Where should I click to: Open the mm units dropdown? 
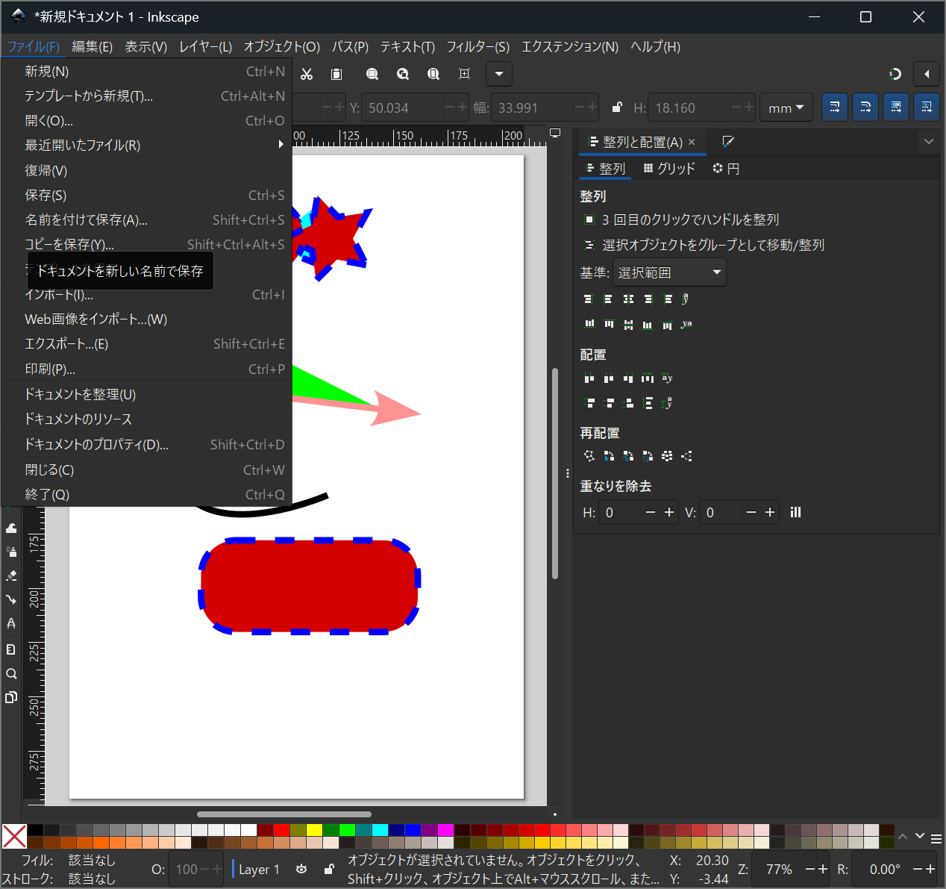pos(786,107)
